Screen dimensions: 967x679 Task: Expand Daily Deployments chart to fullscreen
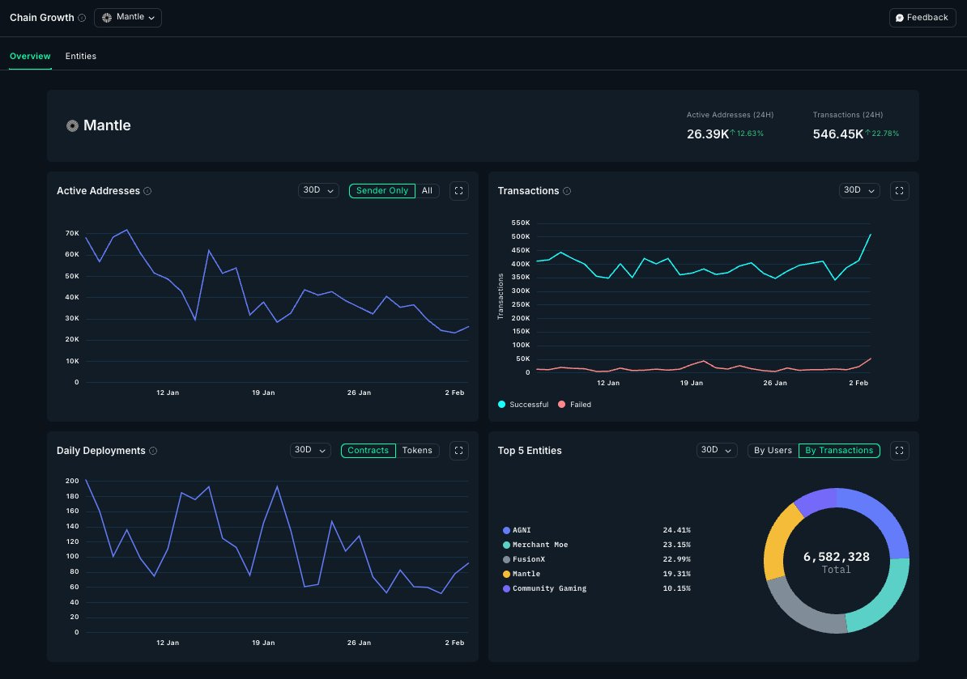point(459,451)
